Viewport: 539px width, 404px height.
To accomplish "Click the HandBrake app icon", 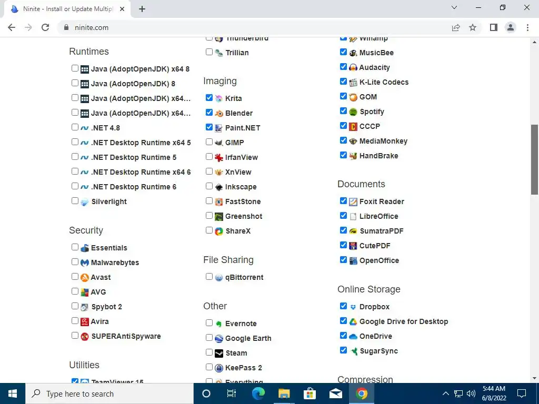I will pyautogui.click(x=353, y=156).
